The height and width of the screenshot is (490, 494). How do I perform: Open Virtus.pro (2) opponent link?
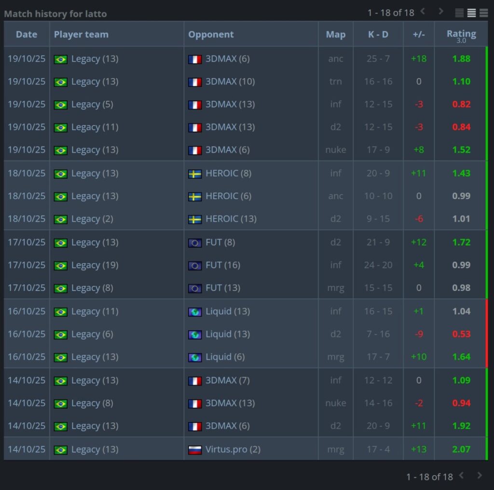pyautogui.click(x=233, y=449)
